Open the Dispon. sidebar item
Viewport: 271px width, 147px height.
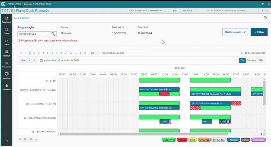(x=7, y=31)
